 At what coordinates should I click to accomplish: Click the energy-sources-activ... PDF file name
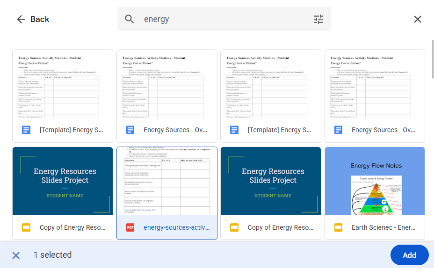click(x=176, y=227)
